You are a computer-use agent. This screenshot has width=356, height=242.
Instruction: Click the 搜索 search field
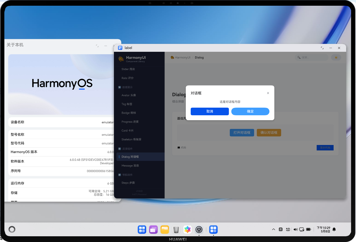312,58
